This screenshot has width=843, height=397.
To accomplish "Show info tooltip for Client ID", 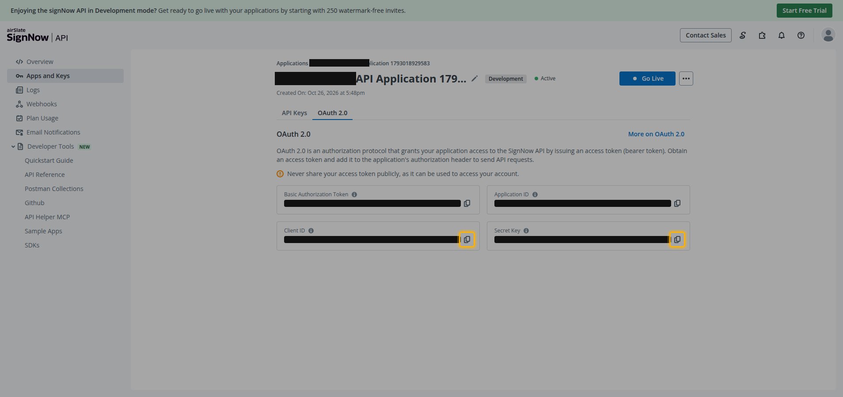I will coord(311,231).
